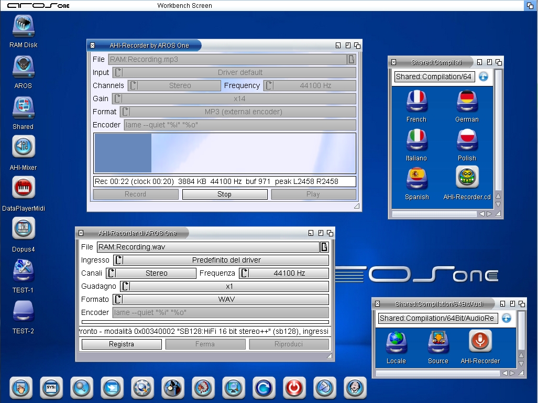
Task: Click the Source drawer icon
Action: coord(438,343)
